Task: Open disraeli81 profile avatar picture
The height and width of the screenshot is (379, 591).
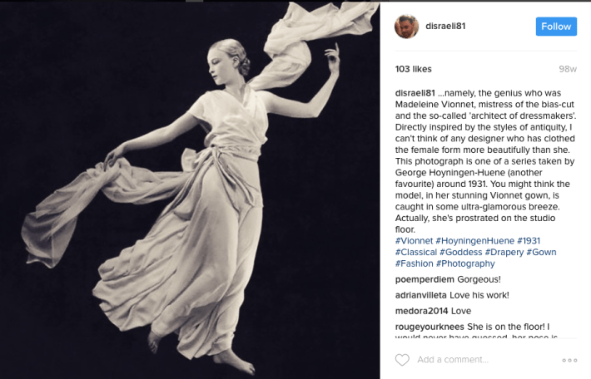Action: pyautogui.click(x=406, y=27)
